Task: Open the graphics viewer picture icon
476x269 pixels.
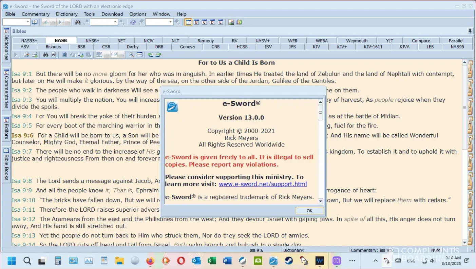Action: pos(231,22)
